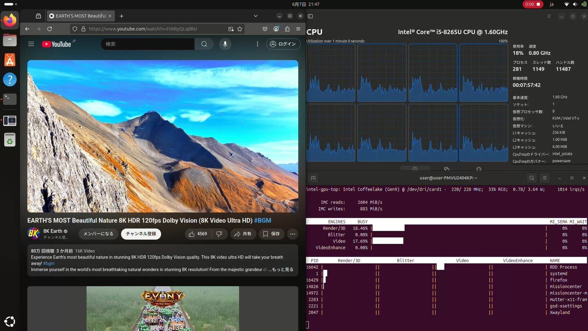The height and width of the screenshot is (331, 588).
Task: Toggle the Mission Center sidebar panel icon
Action: 310,16
